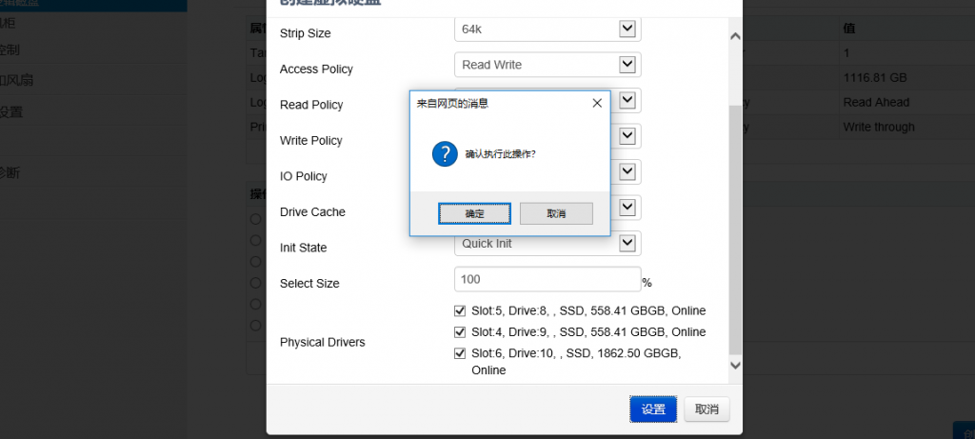Click the scrollbar down arrow

pyautogui.click(x=734, y=365)
